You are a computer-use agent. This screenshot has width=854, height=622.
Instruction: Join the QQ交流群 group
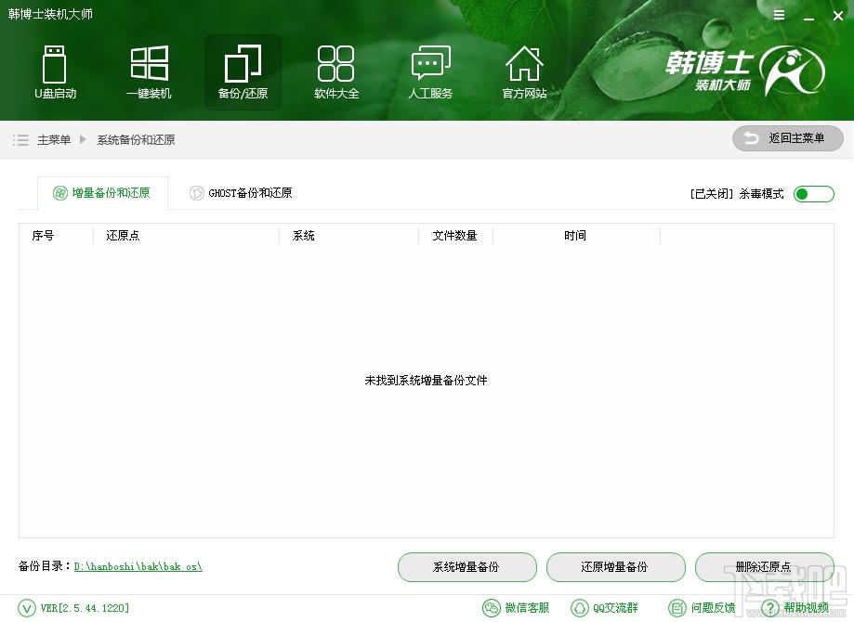[x=604, y=608]
